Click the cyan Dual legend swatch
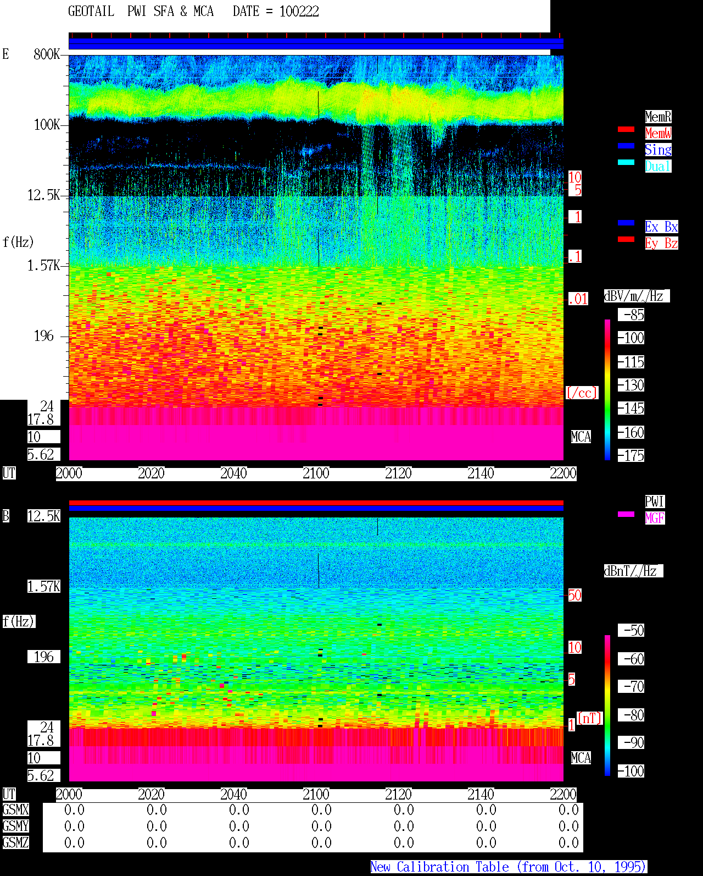Screen dimensions: 703x876 pos(626,162)
